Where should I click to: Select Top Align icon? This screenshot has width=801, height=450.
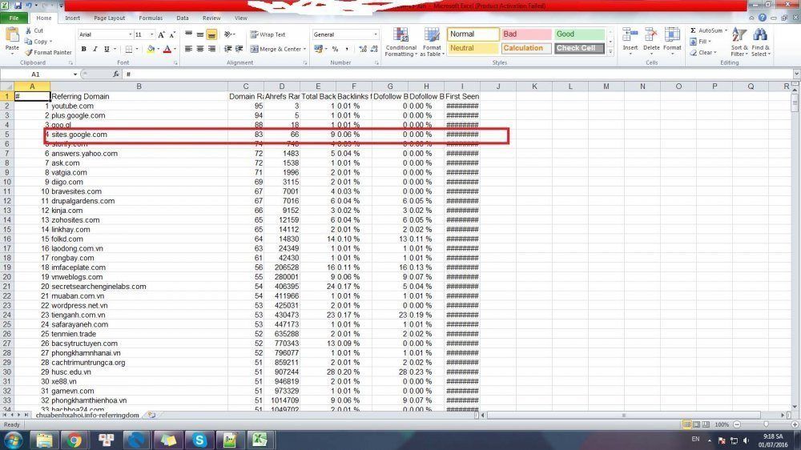click(x=188, y=34)
